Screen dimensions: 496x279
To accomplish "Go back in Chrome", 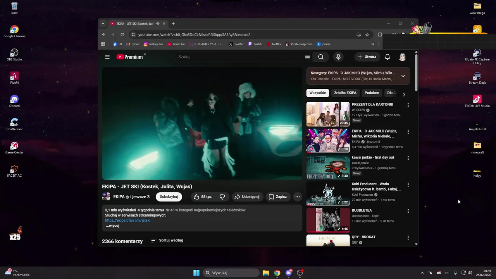I will coord(103,34).
